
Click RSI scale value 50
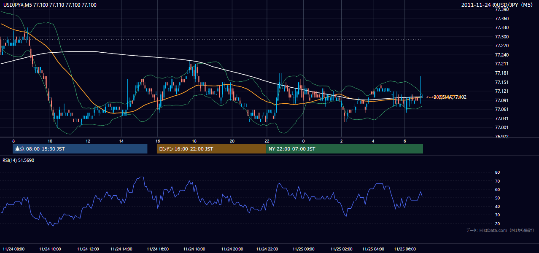pyautogui.click(x=498, y=198)
